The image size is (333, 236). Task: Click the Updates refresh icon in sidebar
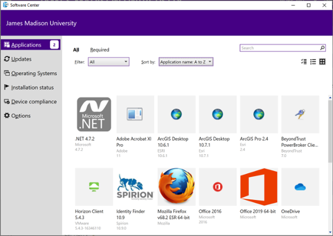pos(7,59)
